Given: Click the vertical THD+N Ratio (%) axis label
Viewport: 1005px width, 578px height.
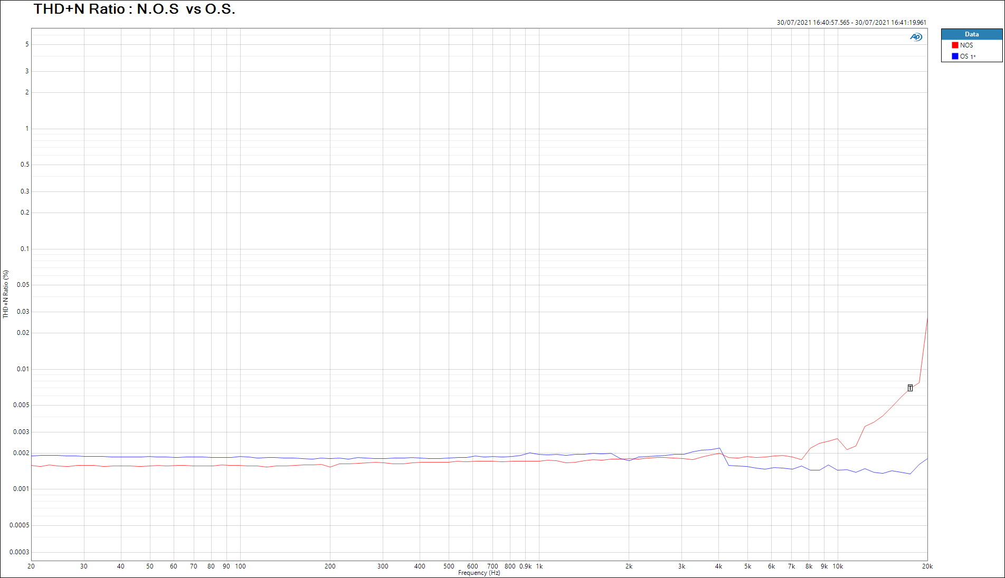Looking at the screenshot, I should click(6, 294).
